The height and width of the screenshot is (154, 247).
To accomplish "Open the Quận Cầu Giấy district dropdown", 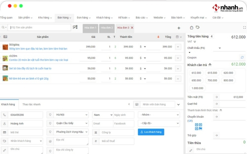I will [x=71, y=123].
